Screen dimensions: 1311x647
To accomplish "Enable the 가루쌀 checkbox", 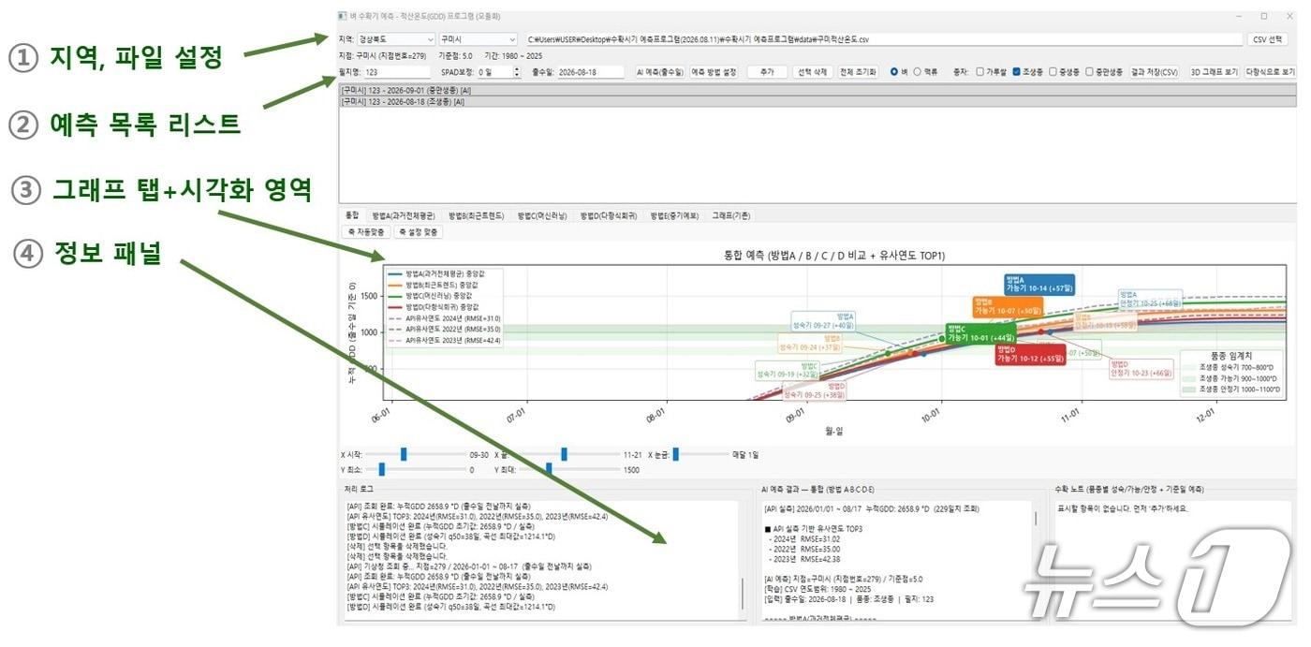I will (980, 72).
